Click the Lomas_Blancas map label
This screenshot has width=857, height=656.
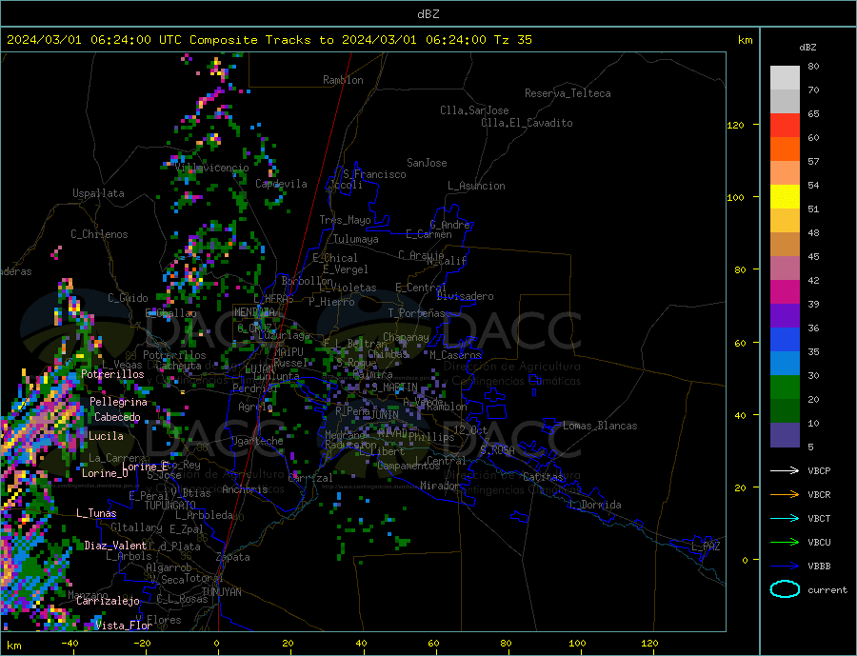coord(600,426)
